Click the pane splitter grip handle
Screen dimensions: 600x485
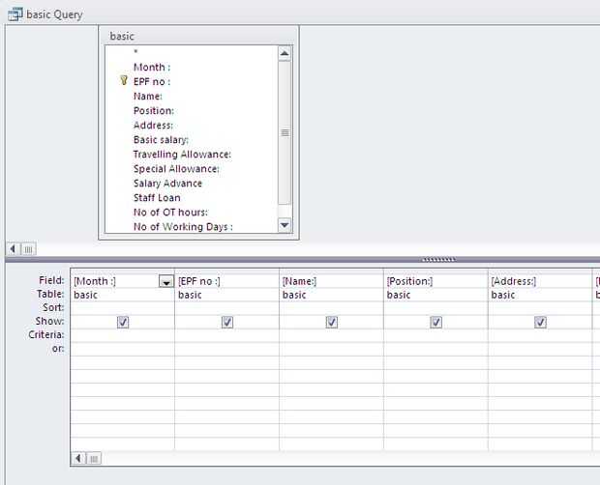coord(438,260)
